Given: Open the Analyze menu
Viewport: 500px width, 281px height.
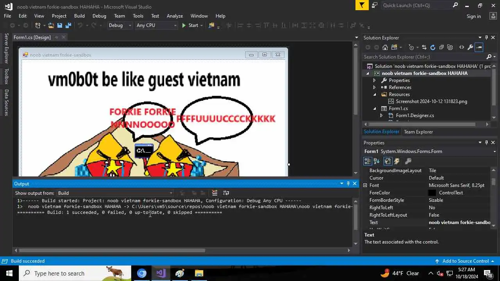Looking at the screenshot, I should click(x=175, y=16).
